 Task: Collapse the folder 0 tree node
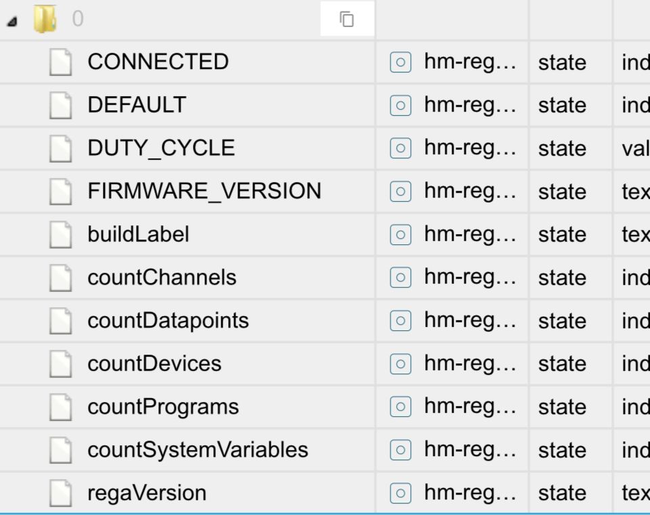tap(12, 21)
